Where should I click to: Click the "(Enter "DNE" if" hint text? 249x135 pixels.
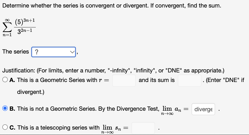(225, 80)
